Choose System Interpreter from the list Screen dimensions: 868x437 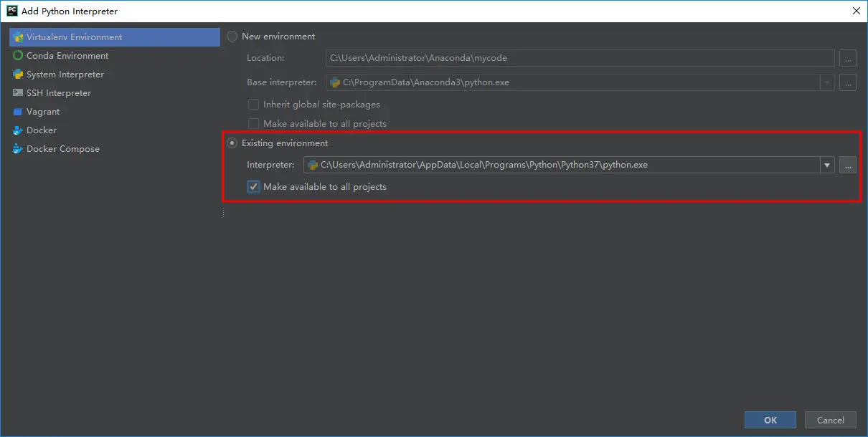(x=115, y=75)
